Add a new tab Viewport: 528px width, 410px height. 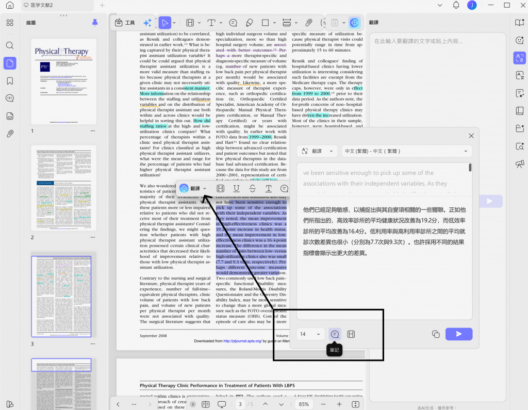[102, 5]
